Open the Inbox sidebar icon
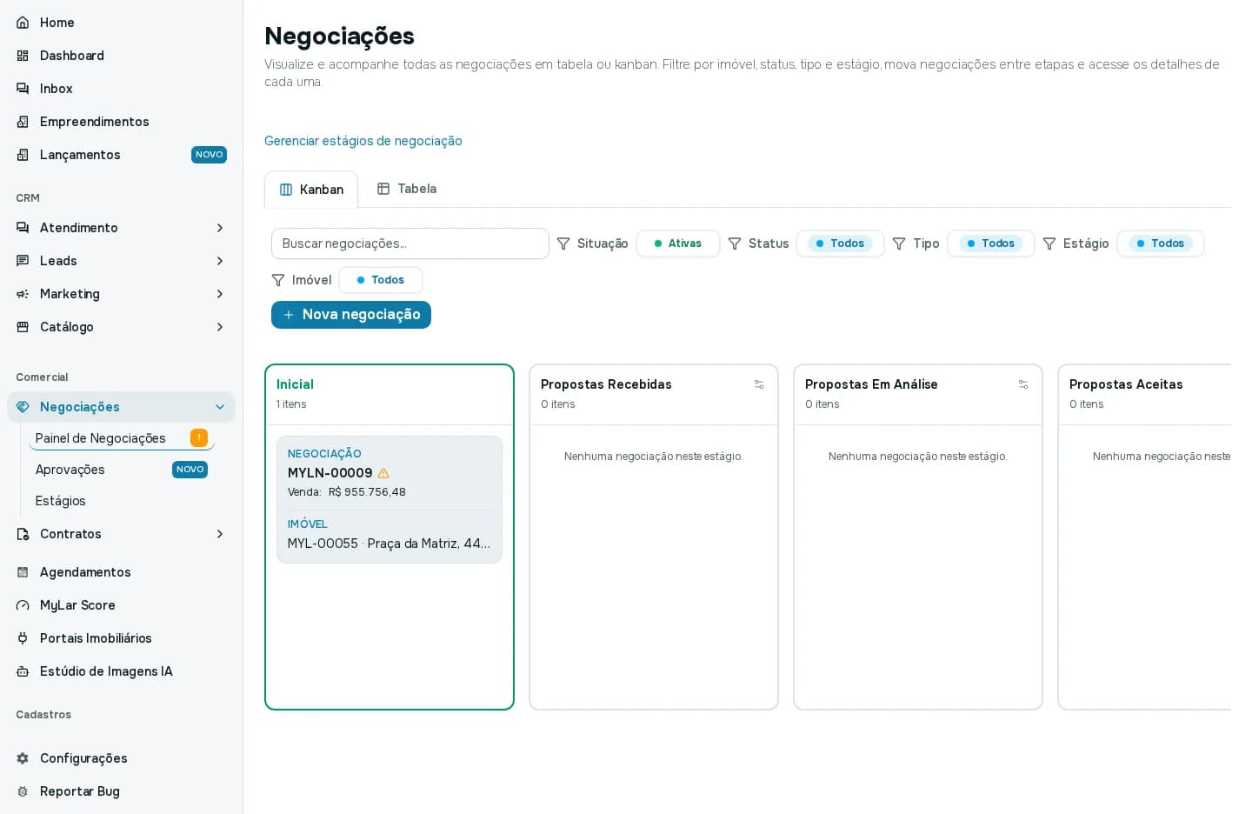Image resolution: width=1252 pixels, height=814 pixels. (23, 89)
